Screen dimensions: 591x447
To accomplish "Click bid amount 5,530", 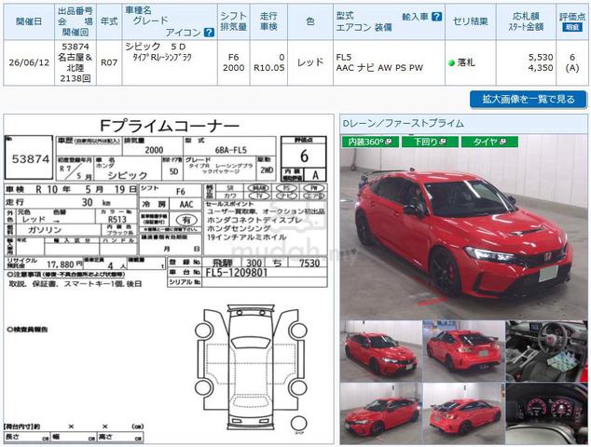I will (541, 57).
